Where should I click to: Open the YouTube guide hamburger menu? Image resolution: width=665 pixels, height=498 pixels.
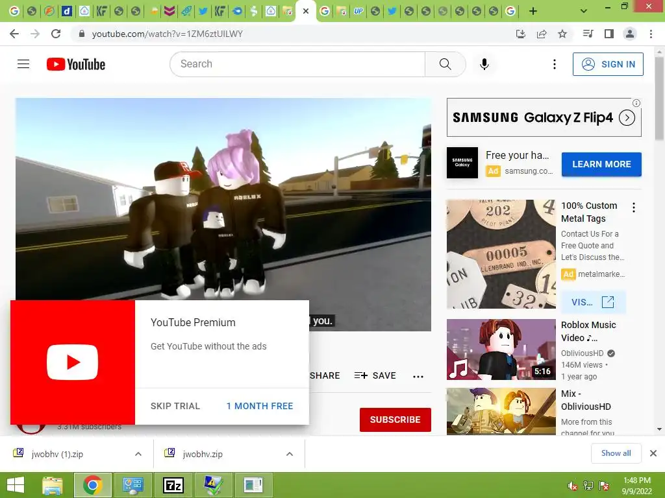(x=23, y=64)
